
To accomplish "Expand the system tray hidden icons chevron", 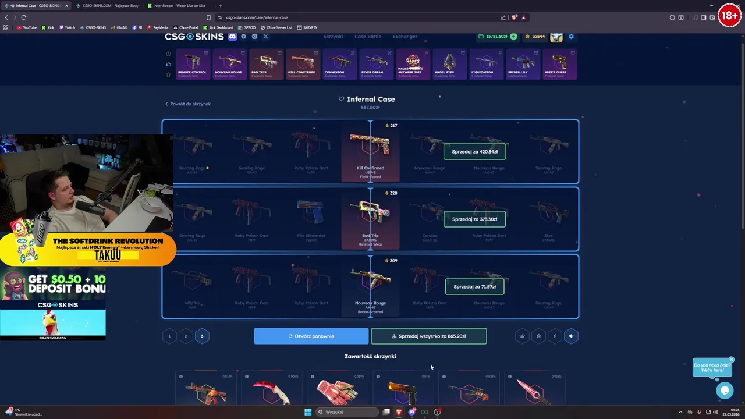I will (x=680, y=412).
